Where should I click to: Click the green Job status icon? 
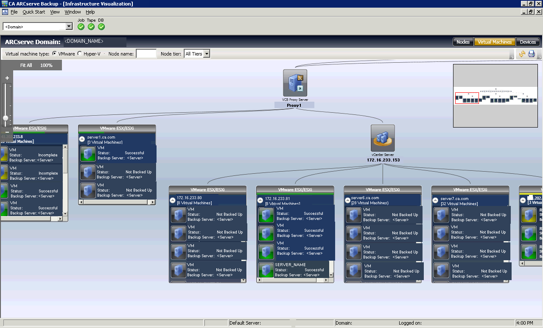tap(81, 26)
